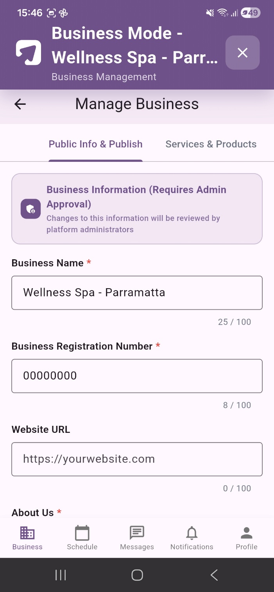Open the Messages chat icon

point(137,533)
